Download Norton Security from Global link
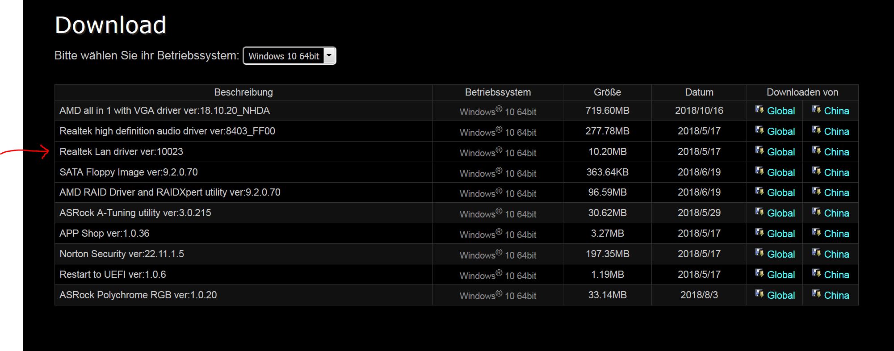Screen dimensions: 894x351 tap(781, 255)
